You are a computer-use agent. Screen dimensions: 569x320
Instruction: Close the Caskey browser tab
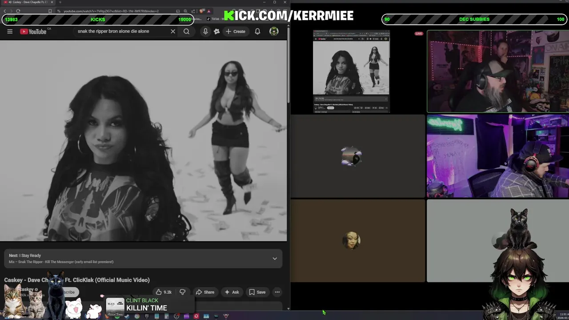[52, 2]
